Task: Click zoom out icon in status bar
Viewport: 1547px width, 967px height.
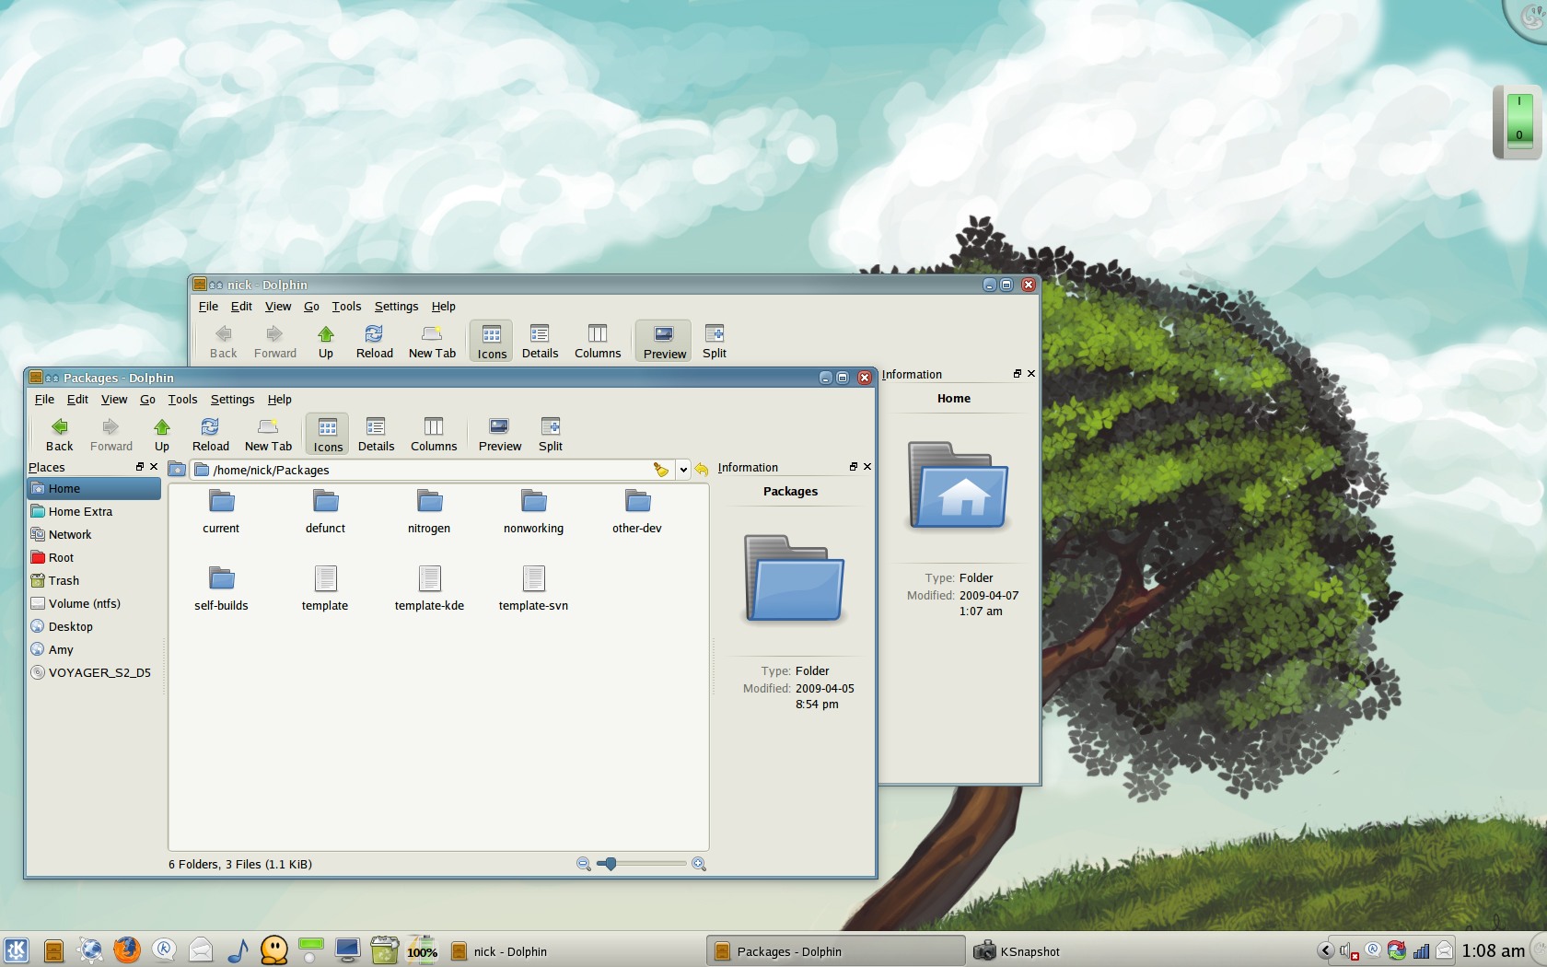Action: tap(584, 864)
